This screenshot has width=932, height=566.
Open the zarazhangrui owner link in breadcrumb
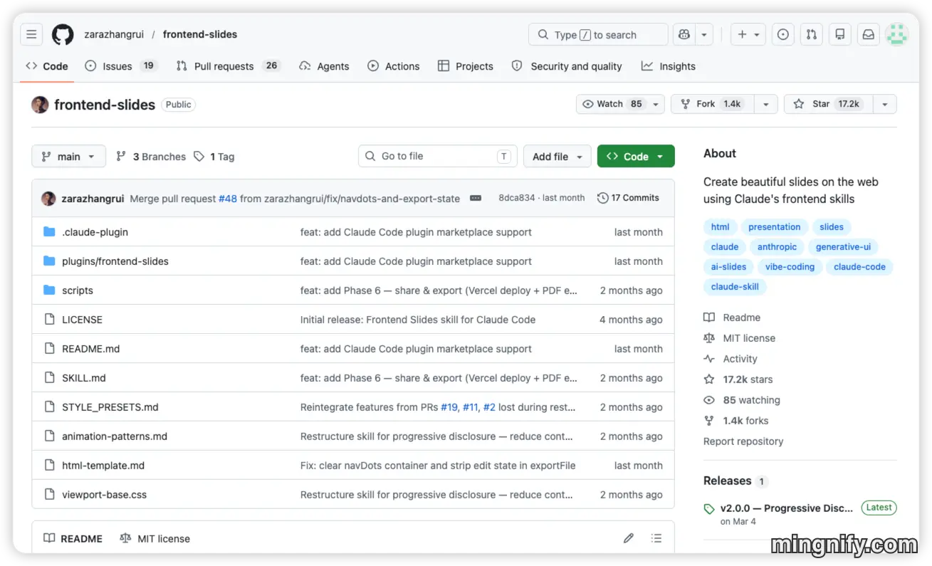tap(115, 34)
